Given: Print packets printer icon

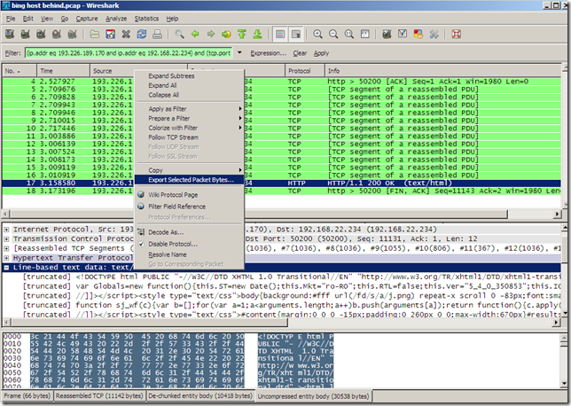Looking at the screenshot, I should (157, 35).
